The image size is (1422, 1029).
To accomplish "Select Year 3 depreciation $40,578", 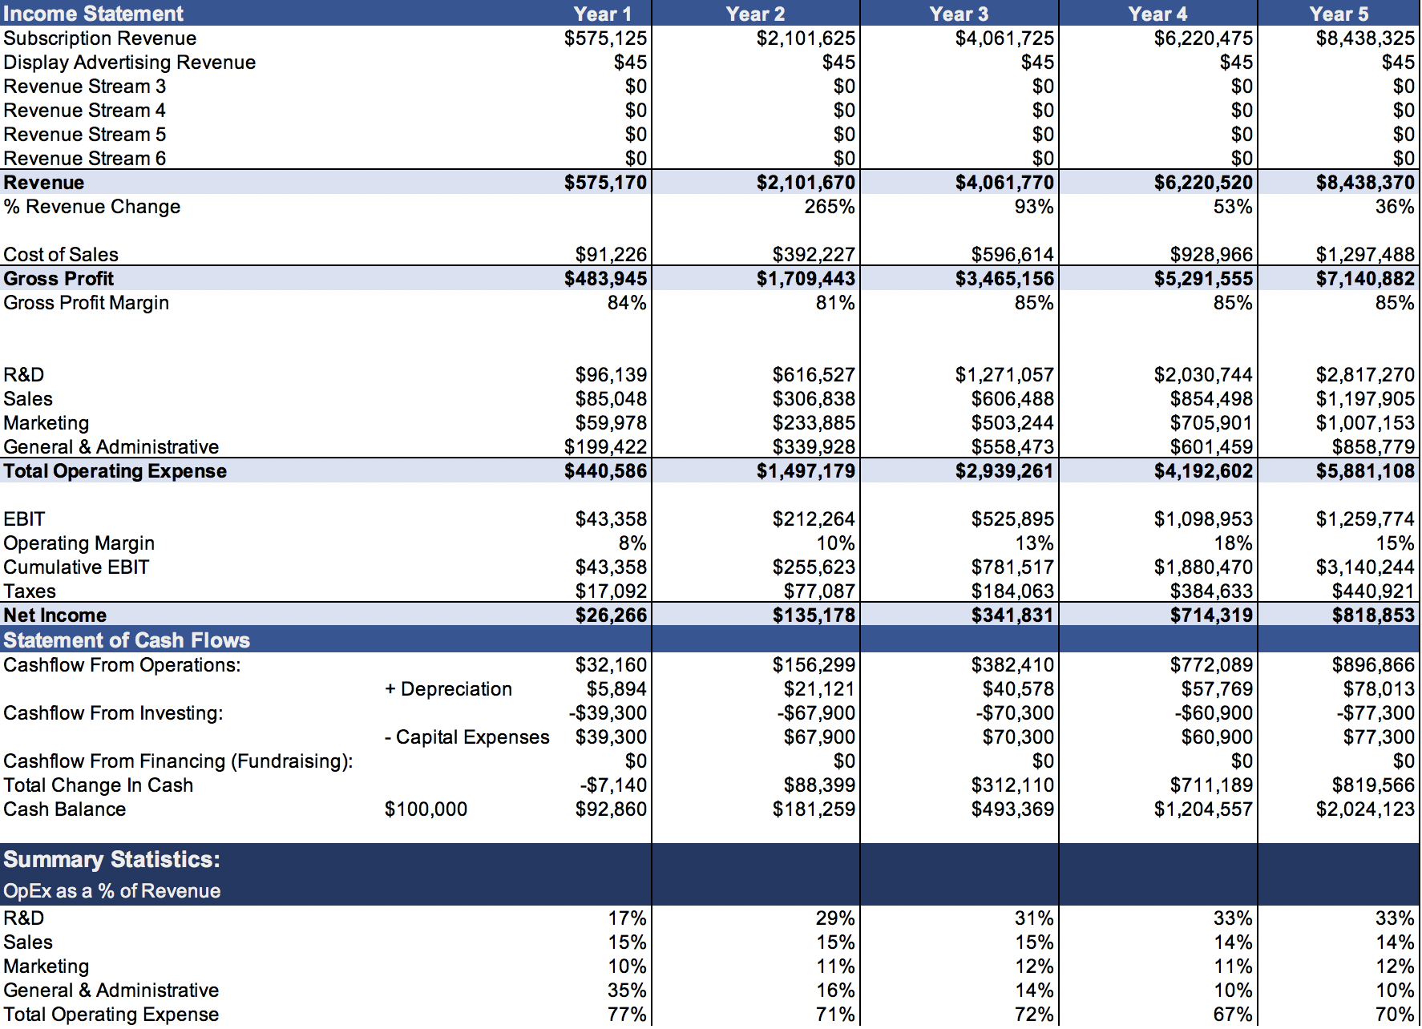I will pos(1018,689).
